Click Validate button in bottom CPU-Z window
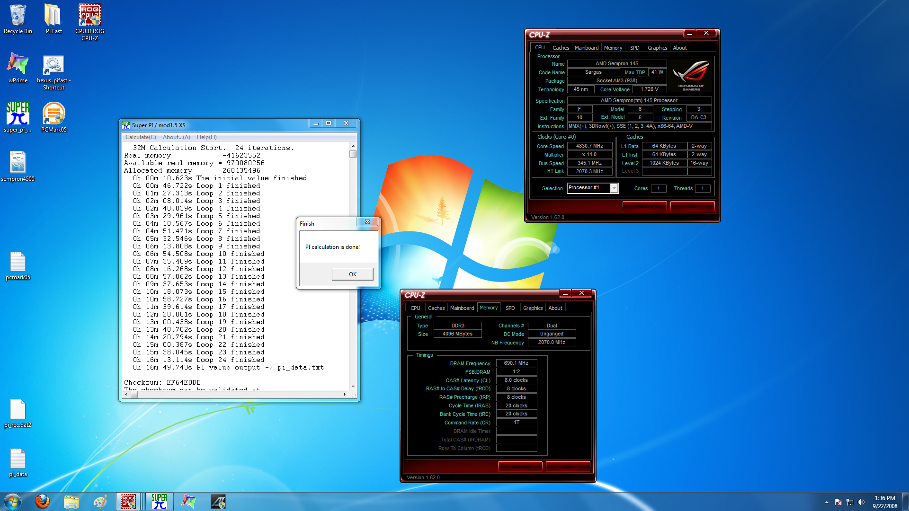Viewport: 909px width, 511px height. (520, 467)
